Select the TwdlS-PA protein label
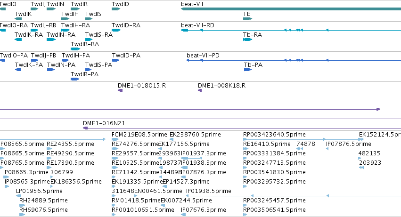Screen dimensions: 401x217 point(98,65)
